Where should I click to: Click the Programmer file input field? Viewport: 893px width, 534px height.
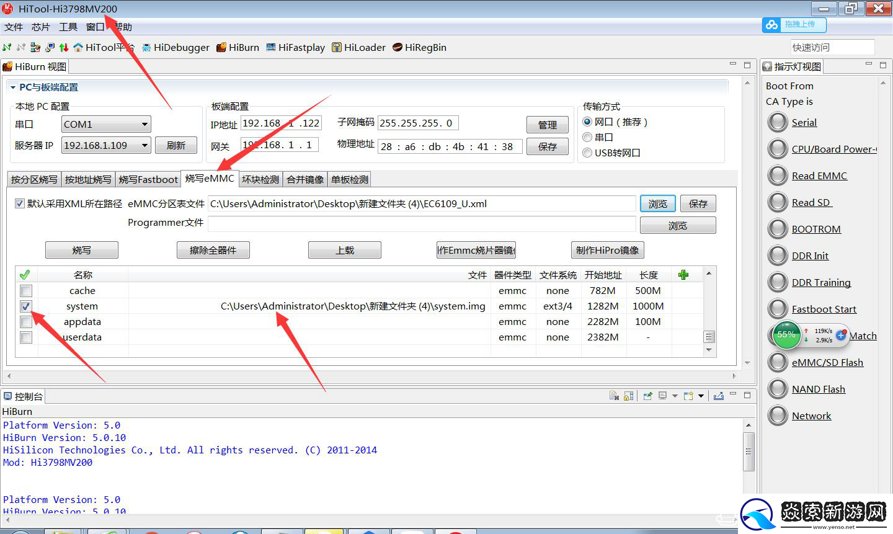(422, 224)
